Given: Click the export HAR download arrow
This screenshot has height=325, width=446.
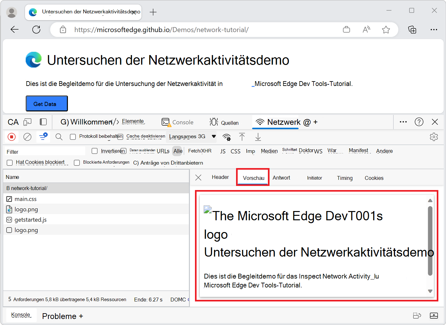Looking at the screenshot, I should pos(258,137).
